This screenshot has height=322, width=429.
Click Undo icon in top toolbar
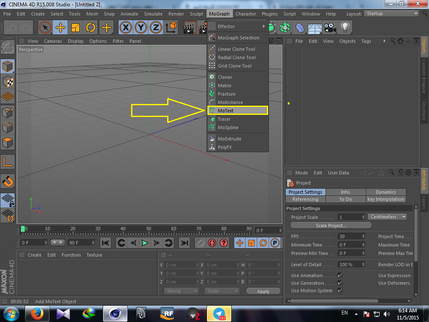pyautogui.click(x=11, y=28)
